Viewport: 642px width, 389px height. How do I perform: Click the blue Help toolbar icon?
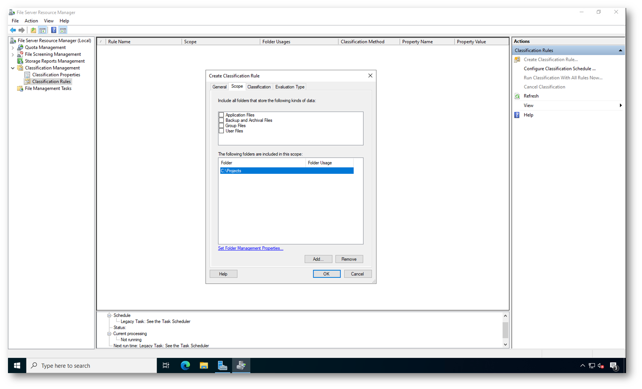54,30
